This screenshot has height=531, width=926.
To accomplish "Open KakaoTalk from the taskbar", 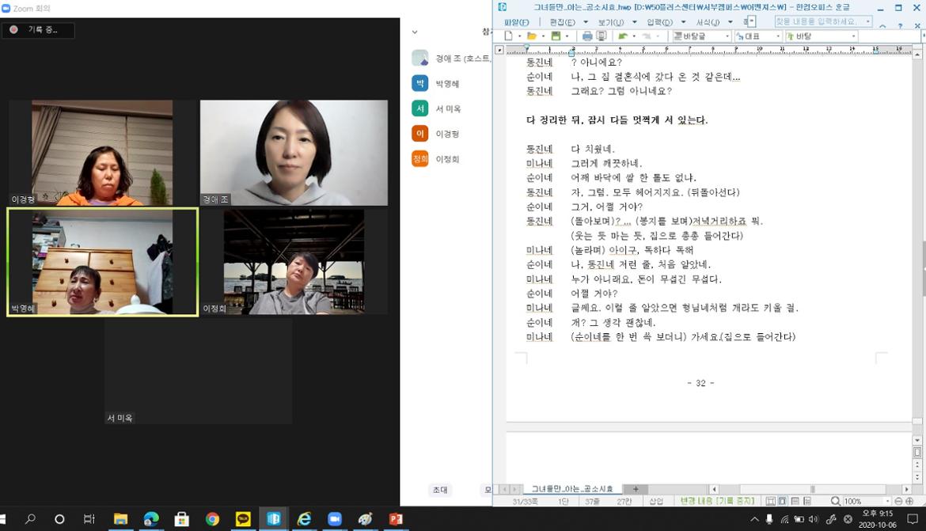I will (x=243, y=519).
